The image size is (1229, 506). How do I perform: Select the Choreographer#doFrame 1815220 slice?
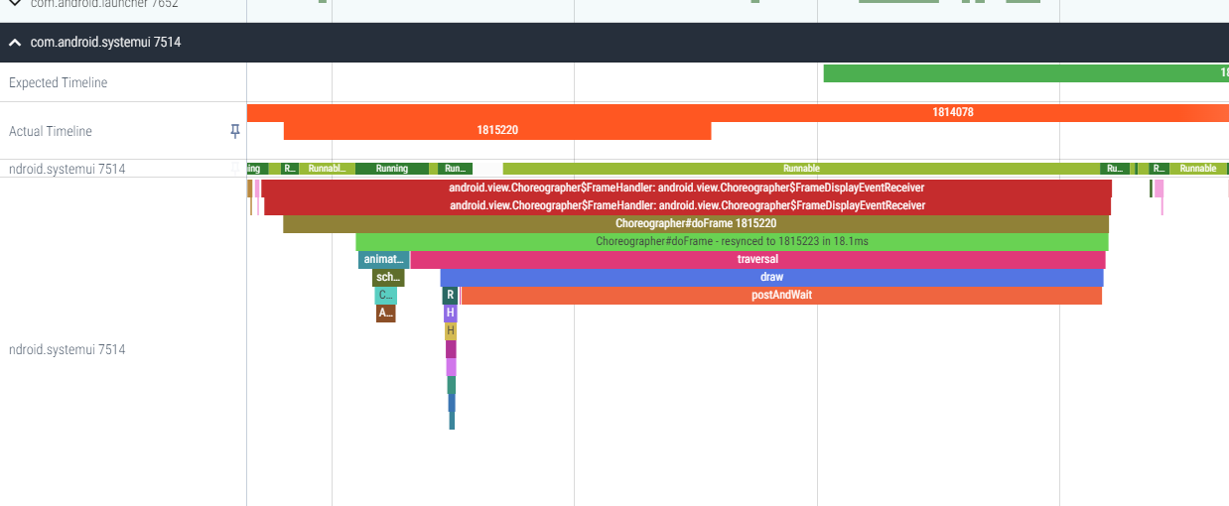(x=695, y=223)
